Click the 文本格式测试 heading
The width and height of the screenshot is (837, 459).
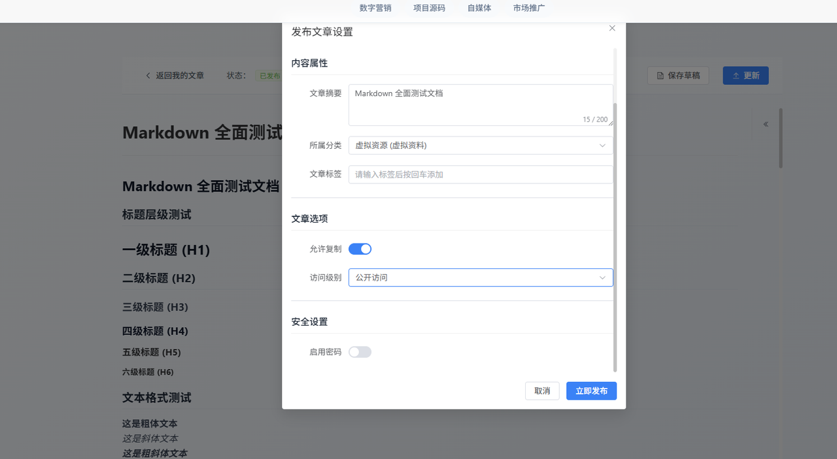[x=157, y=398]
